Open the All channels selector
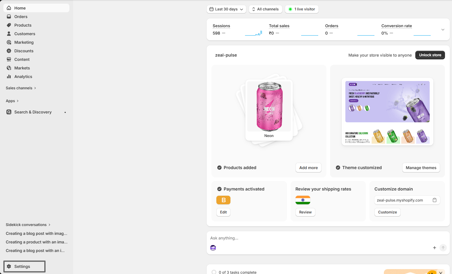 click(265, 9)
